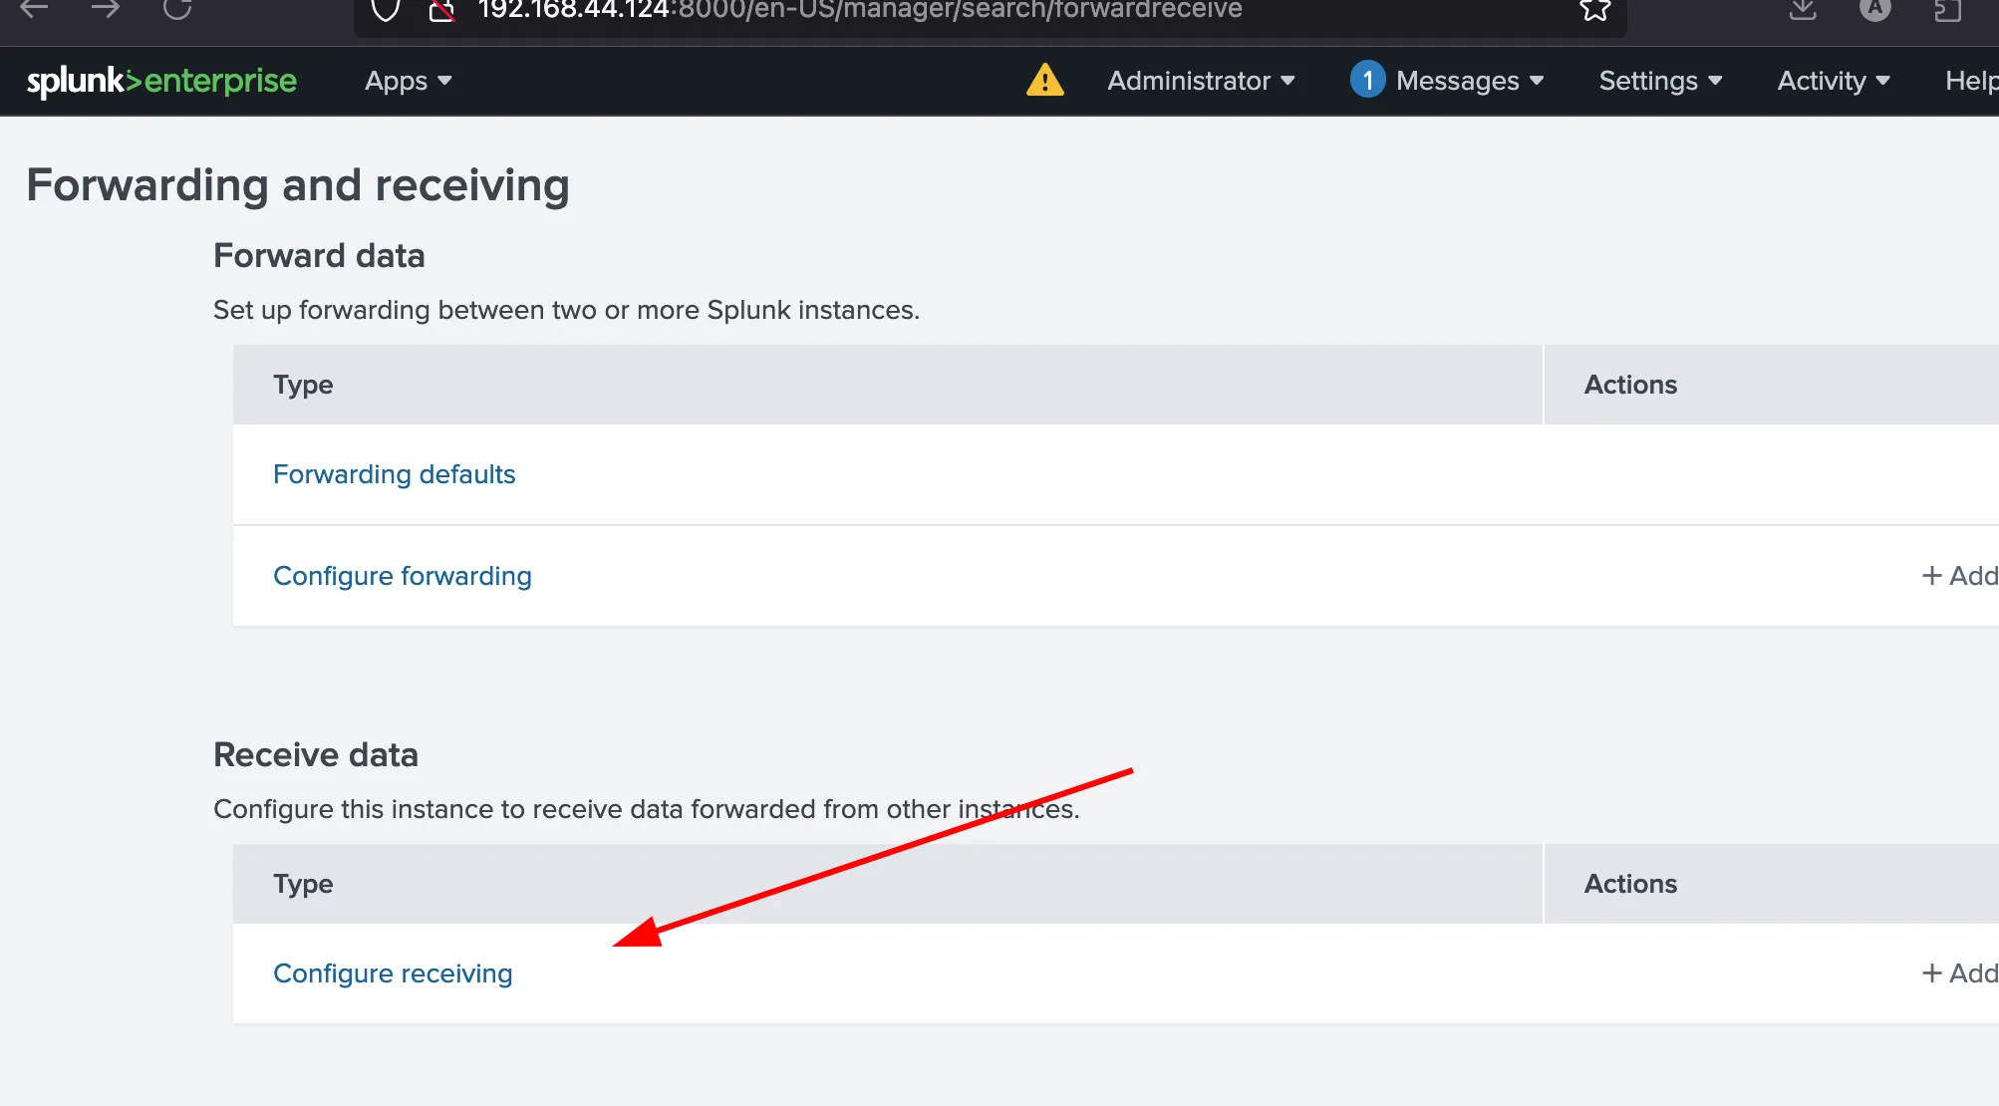The height and width of the screenshot is (1106, 1999).
Task: Click the browser back arrow
Action: tap(33, 10)
